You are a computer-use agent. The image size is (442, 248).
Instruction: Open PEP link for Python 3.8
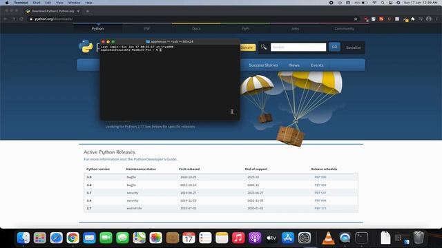pos(320,185)
